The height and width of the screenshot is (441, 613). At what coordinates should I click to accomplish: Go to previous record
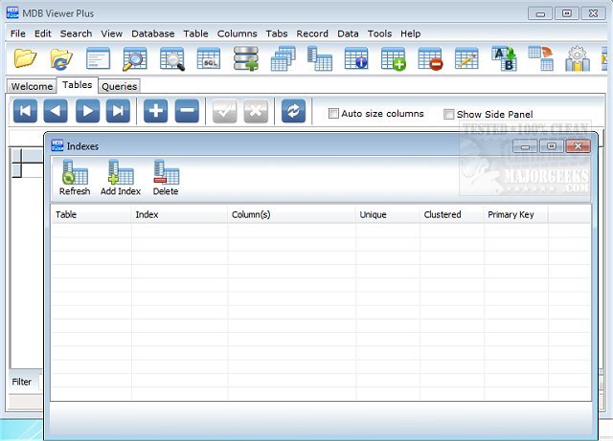click(x=56, y=111)
